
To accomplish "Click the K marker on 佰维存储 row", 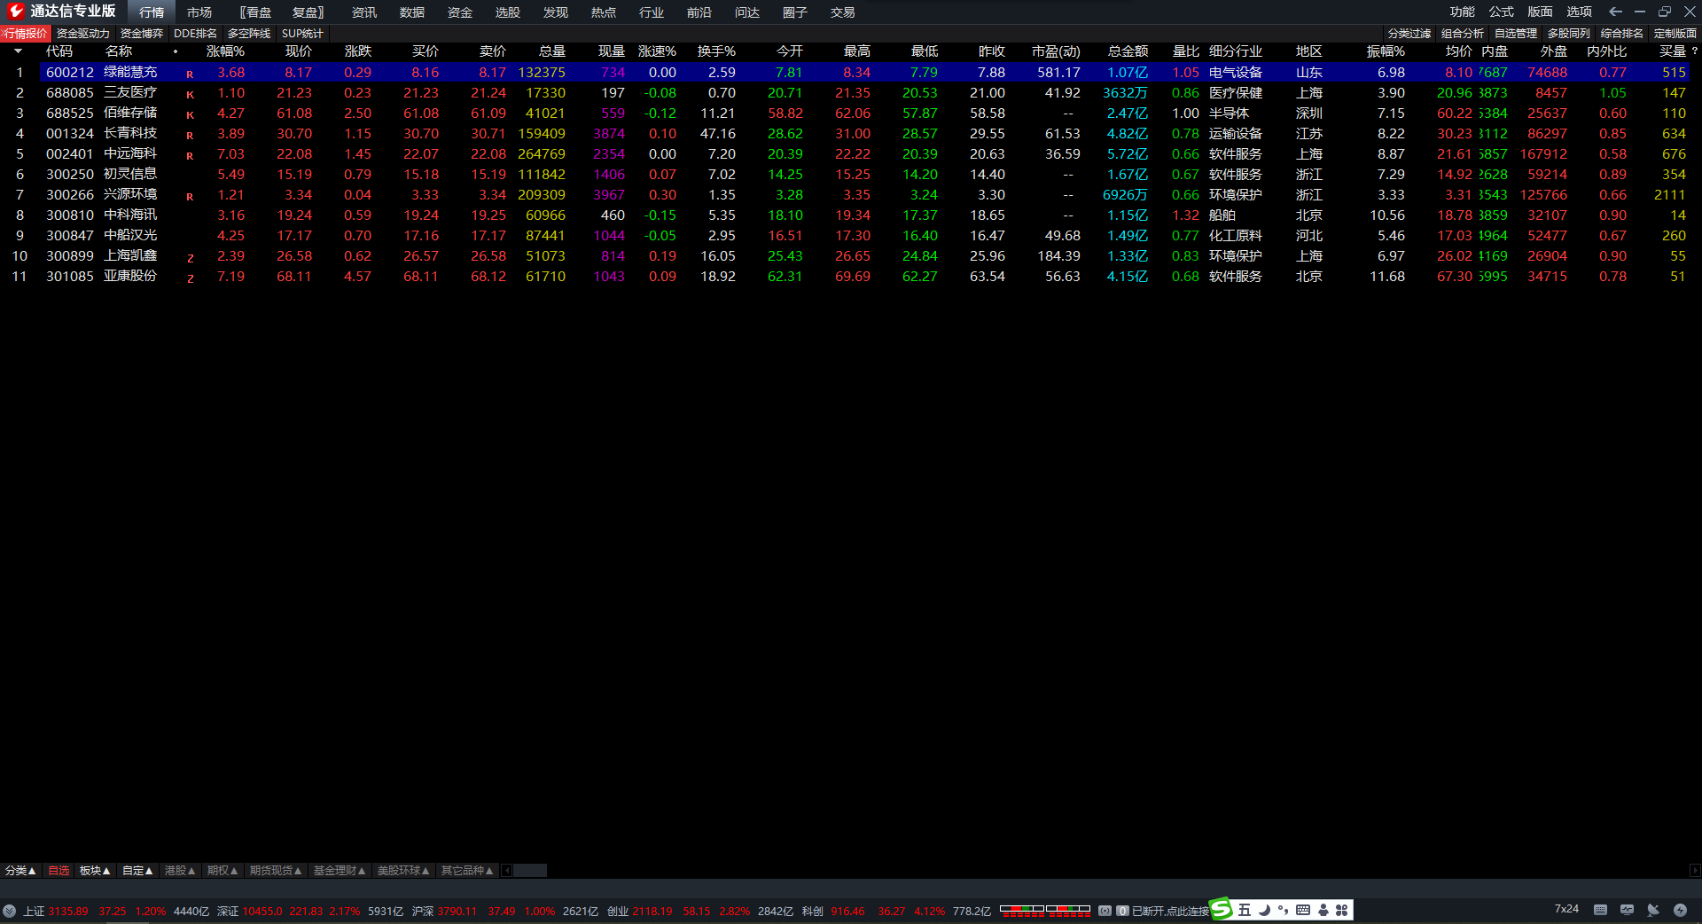I will (x=190, y=115).
